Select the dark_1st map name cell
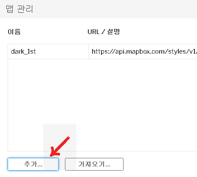 click(48, 51)
